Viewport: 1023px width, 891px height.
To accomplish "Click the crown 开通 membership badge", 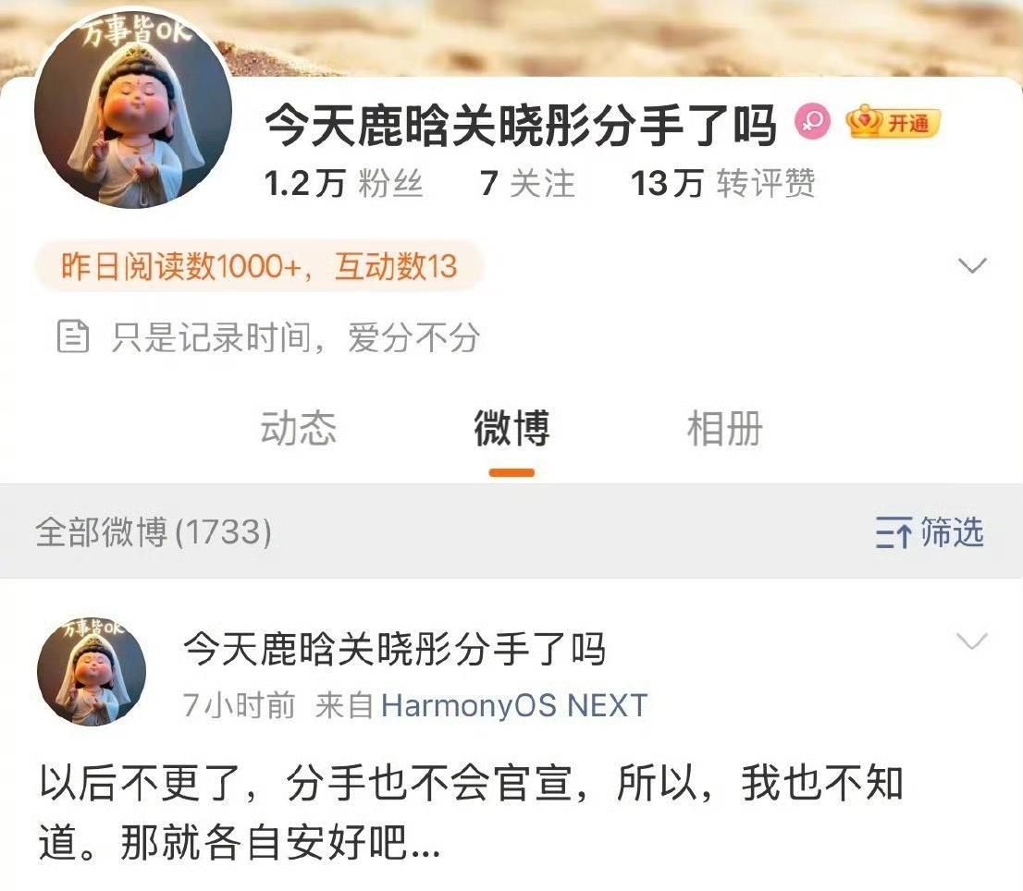I will (x=894, y=122).
